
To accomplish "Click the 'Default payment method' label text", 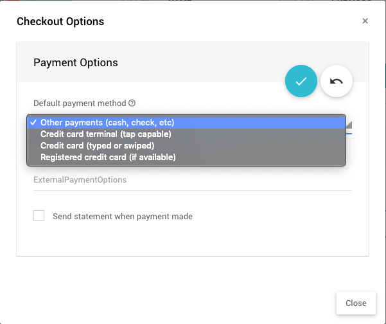I will 80,103.
